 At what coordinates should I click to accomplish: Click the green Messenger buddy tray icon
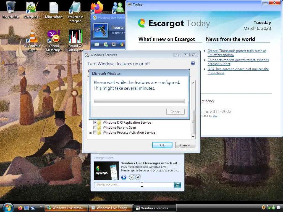(273, 208)
